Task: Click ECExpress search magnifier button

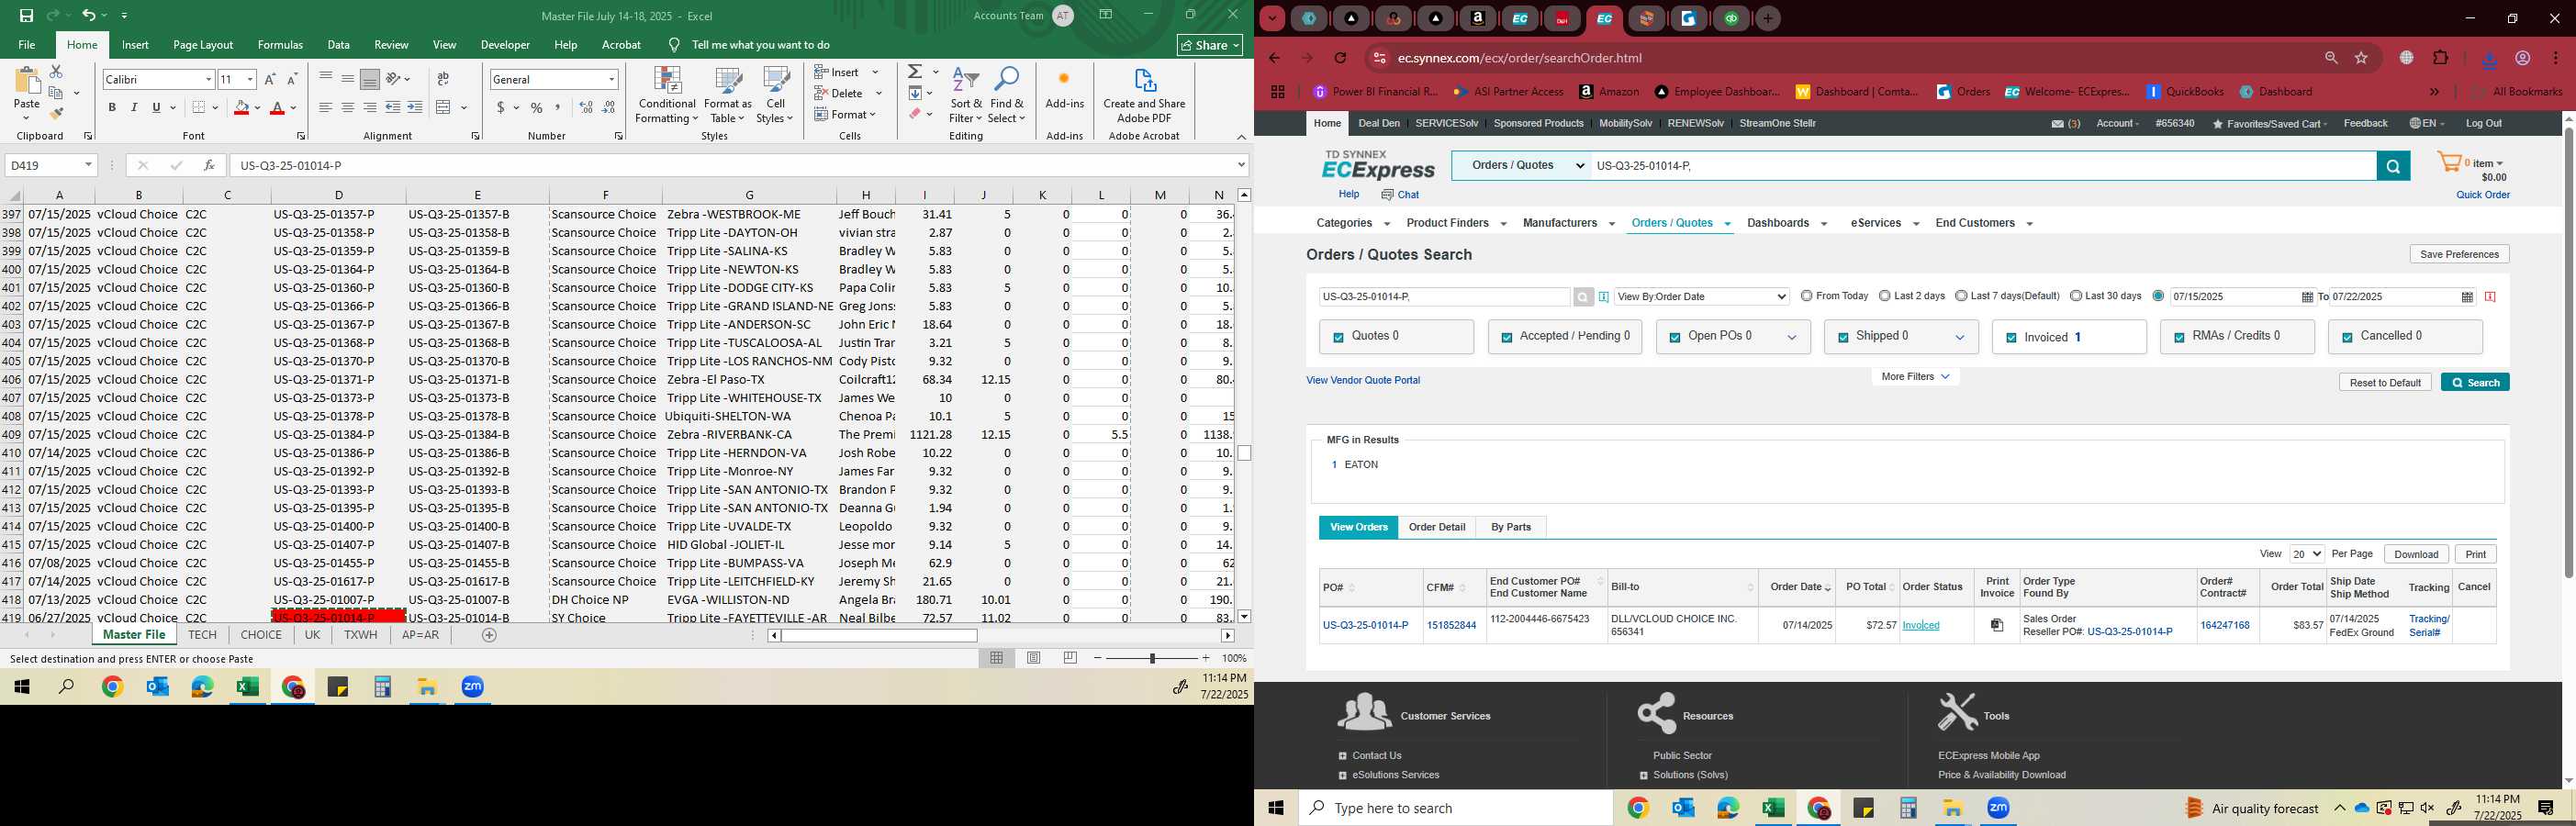Action: click(x=2393, y=166)
